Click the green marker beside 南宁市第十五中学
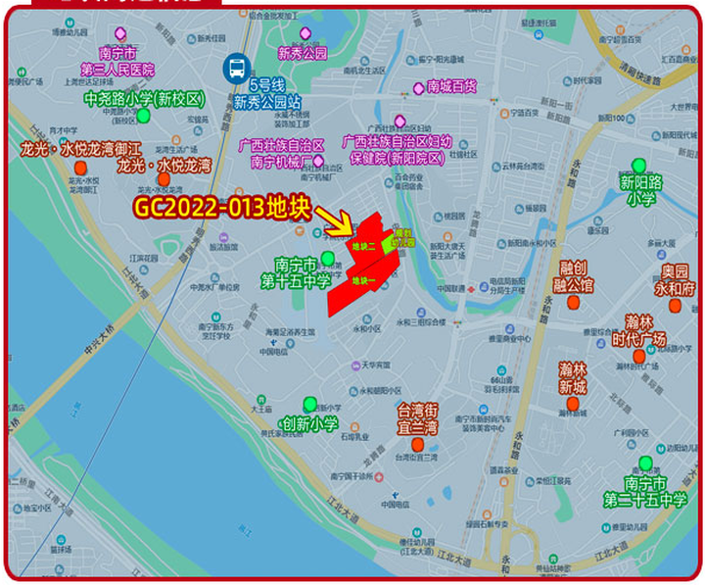The width and height of the screenshot is (705, 585). (x=328, y=259)
